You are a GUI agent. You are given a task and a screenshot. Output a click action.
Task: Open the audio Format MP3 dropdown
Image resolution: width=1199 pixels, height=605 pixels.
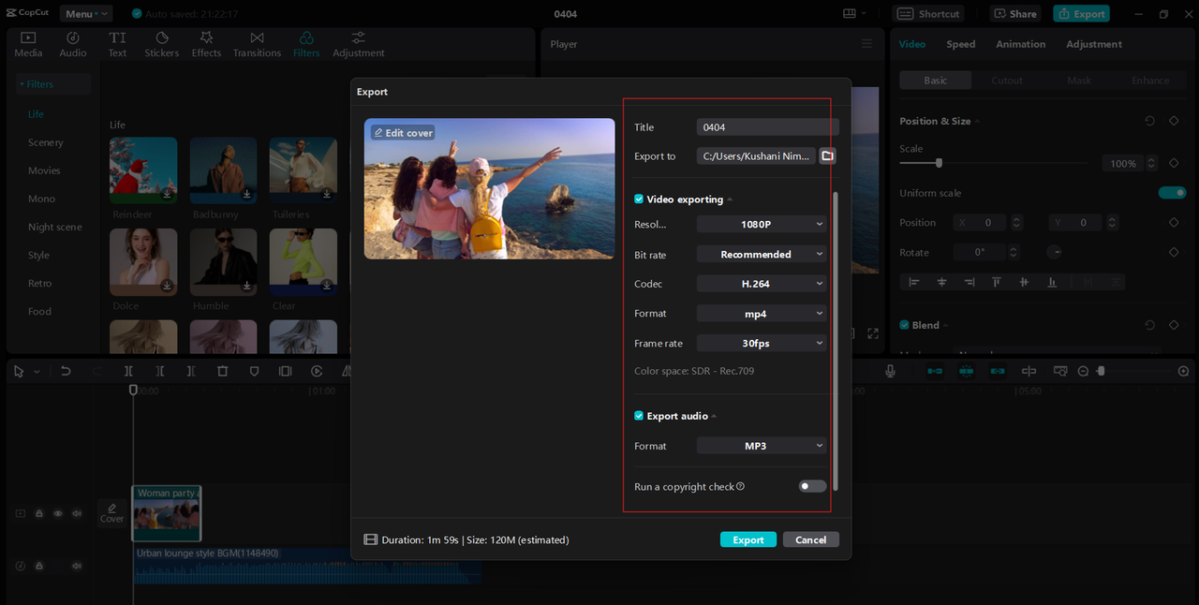762,446
